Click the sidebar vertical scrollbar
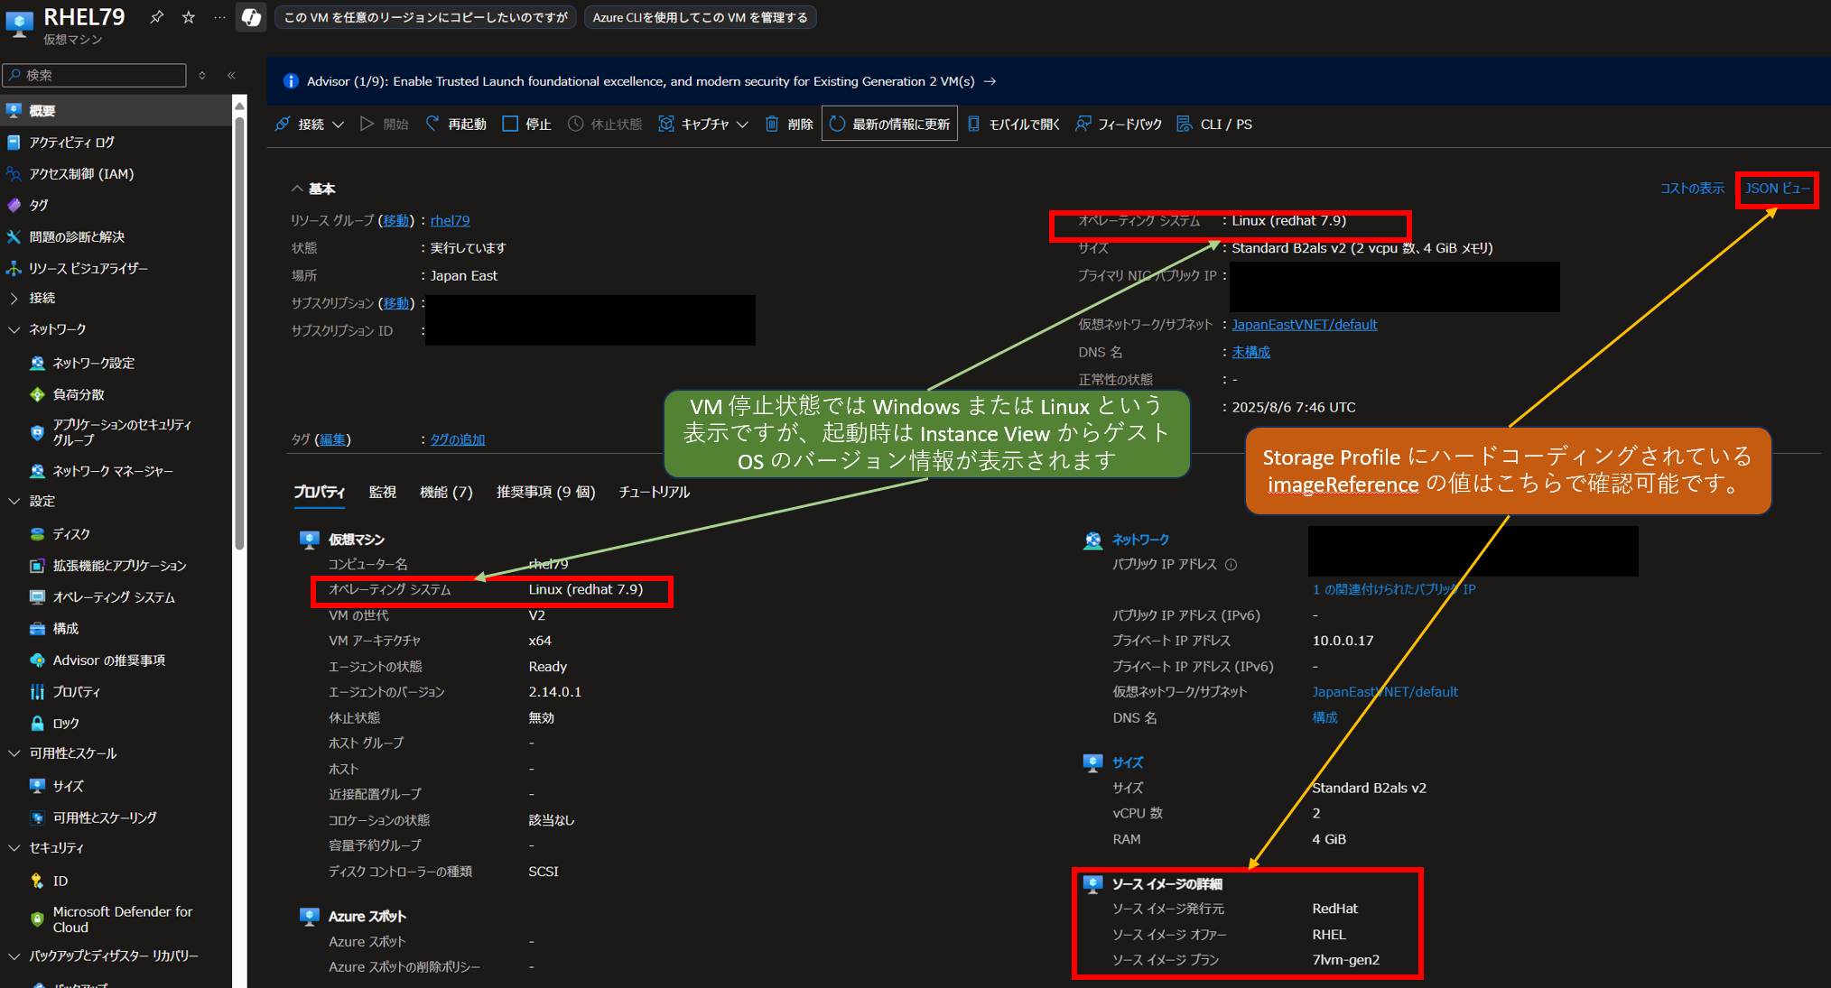This screenshot has width=1831, height=988. (x=239, y=334)
